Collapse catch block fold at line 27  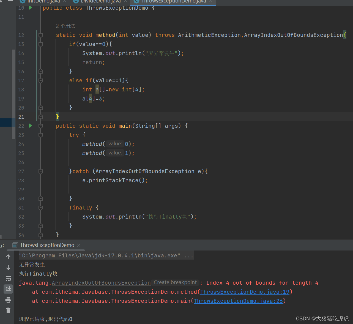(x=41, y=171)
